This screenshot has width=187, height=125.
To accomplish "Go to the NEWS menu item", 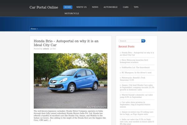I will click(95, 7).
